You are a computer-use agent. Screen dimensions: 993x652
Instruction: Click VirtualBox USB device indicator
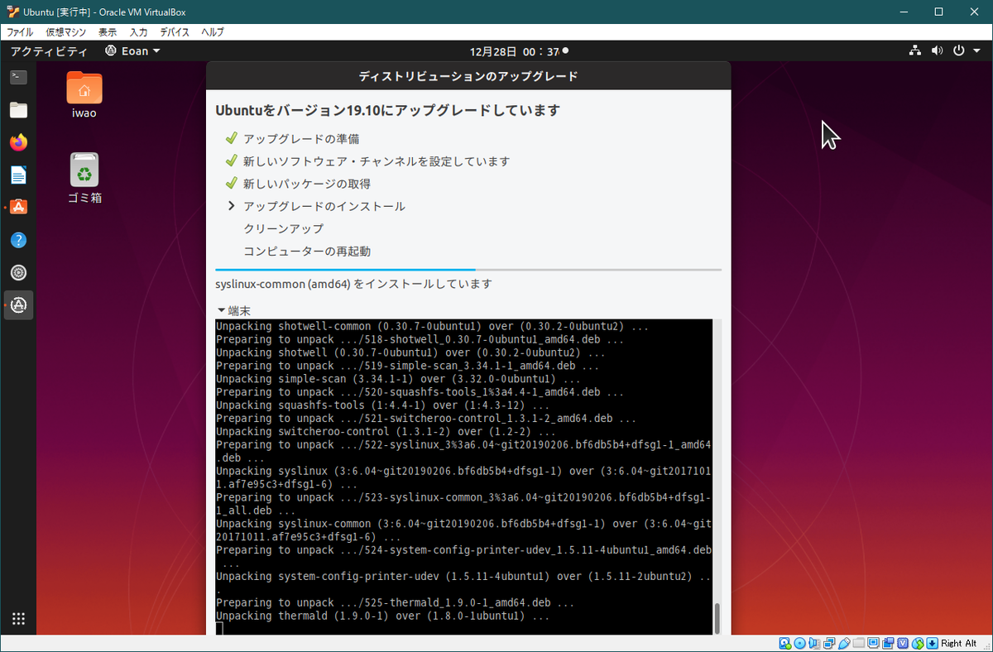click(844, 643)
